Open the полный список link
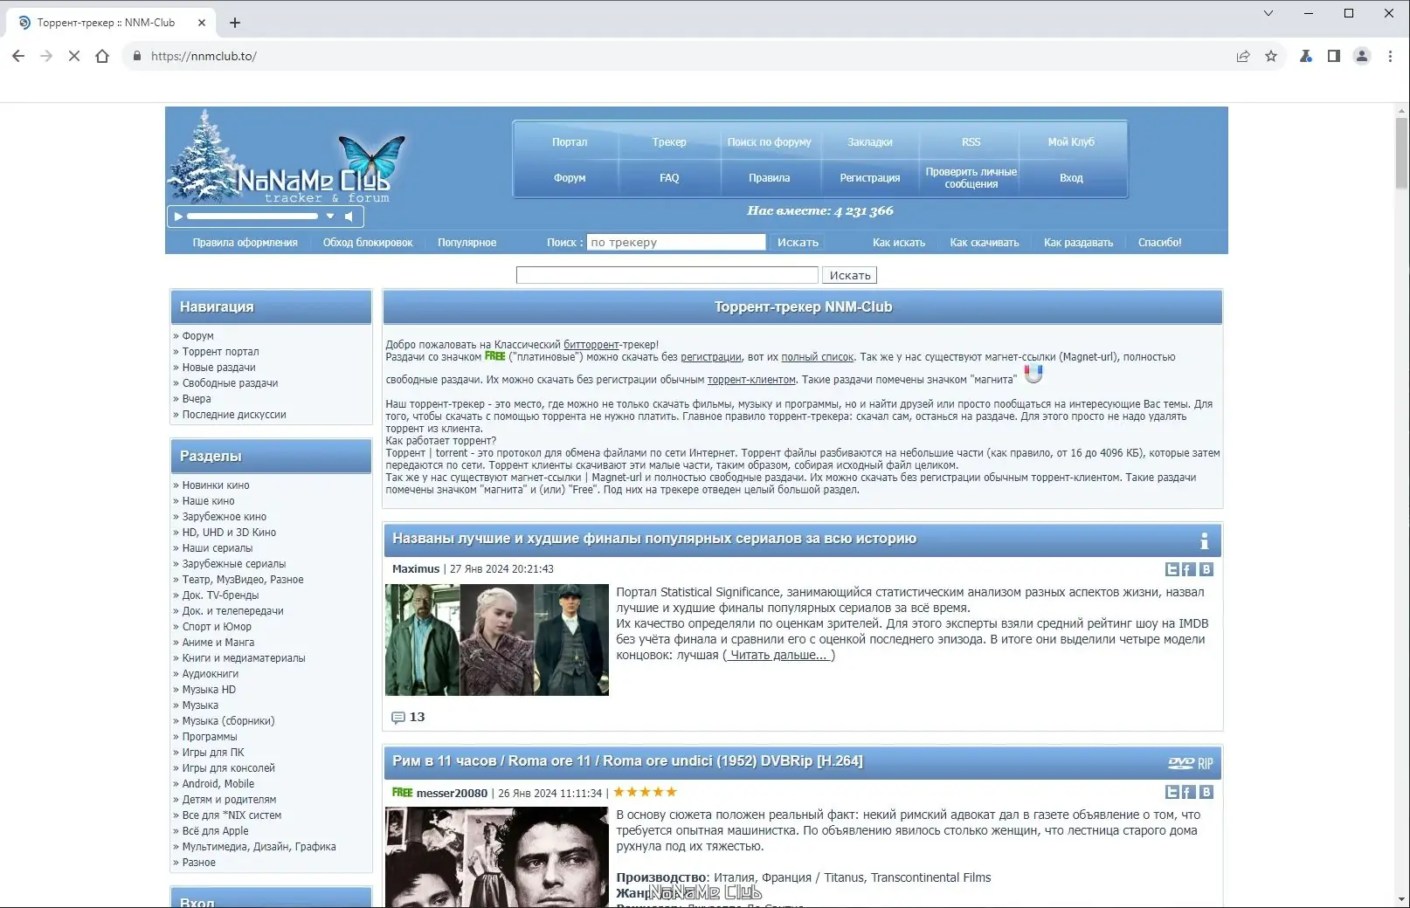 coord(818,357)
